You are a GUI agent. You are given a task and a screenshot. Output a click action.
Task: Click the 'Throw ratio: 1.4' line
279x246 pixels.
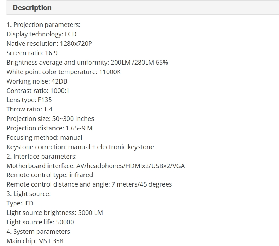coord(30,109)
